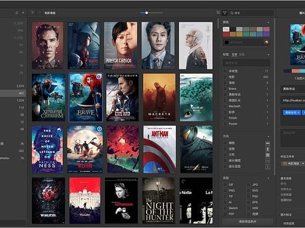The height and width of the screenshot is (228, 305).
Task: Switch to the tab right of 全部
Action: tap(242, 54)
